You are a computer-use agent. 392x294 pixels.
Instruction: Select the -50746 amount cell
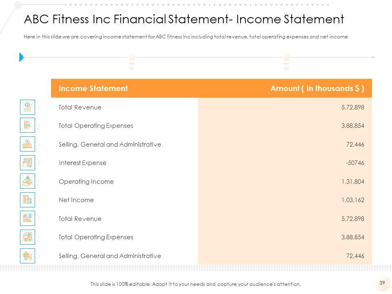point(354,163)
